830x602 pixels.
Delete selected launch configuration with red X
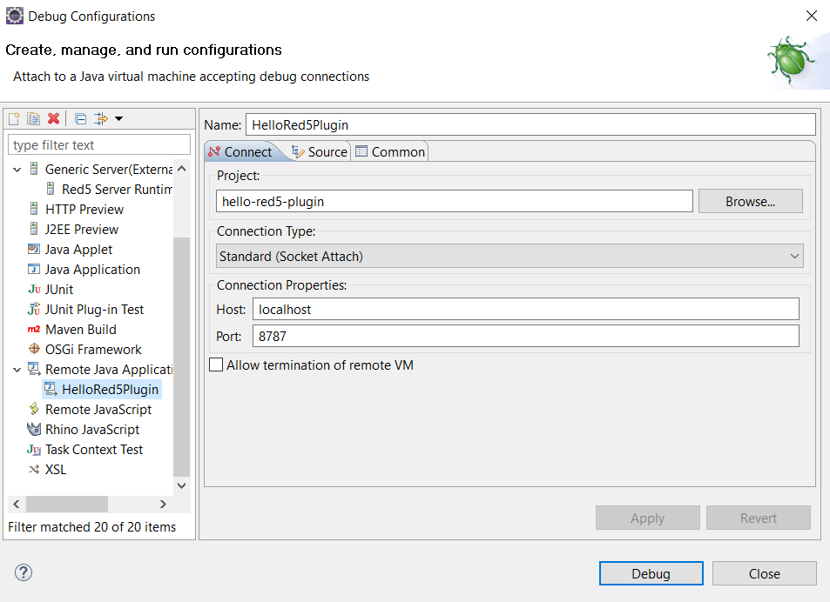coord(53,118)
